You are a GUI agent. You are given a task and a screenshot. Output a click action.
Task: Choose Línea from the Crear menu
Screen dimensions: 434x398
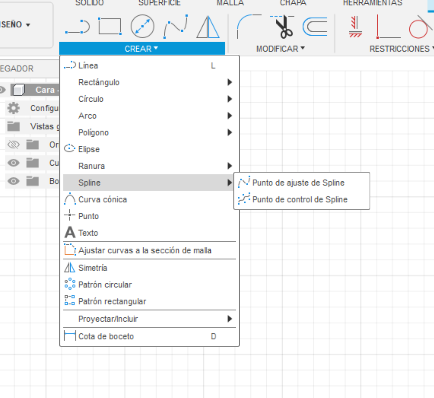[149, 65]
